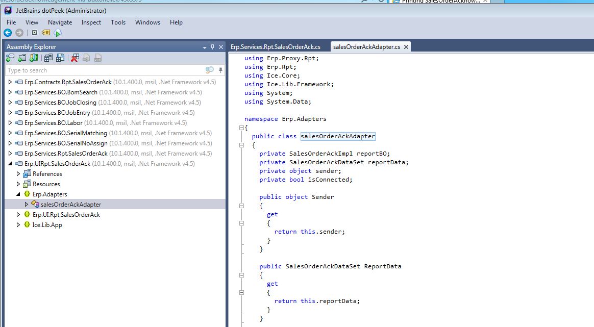Expand Erp.Services.BO.BomSearch assembly node
Image resolution: width=594 pixels, height=327 pixels.
pos(10,92)
